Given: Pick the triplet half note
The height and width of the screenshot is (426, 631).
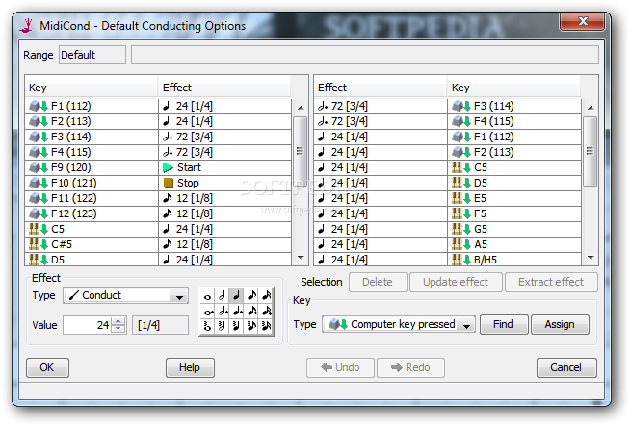Looking at the screenshot, I should coord(222,326).
